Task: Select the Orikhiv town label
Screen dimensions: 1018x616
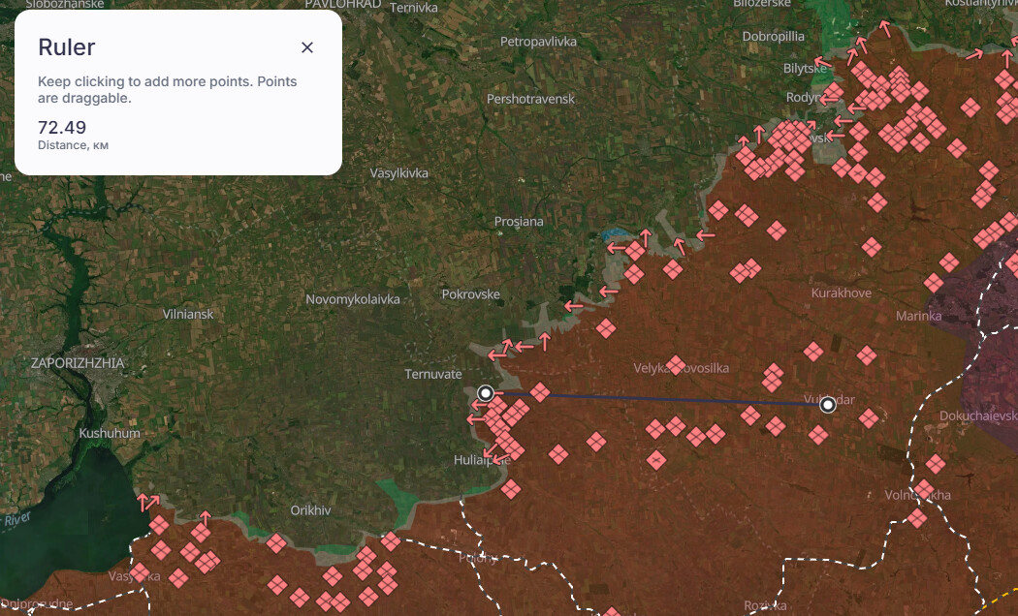Action: [310, 510]
